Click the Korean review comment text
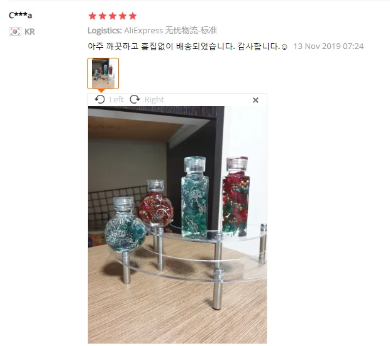This screenshot has height=346, width=390. tap(184, 46)
